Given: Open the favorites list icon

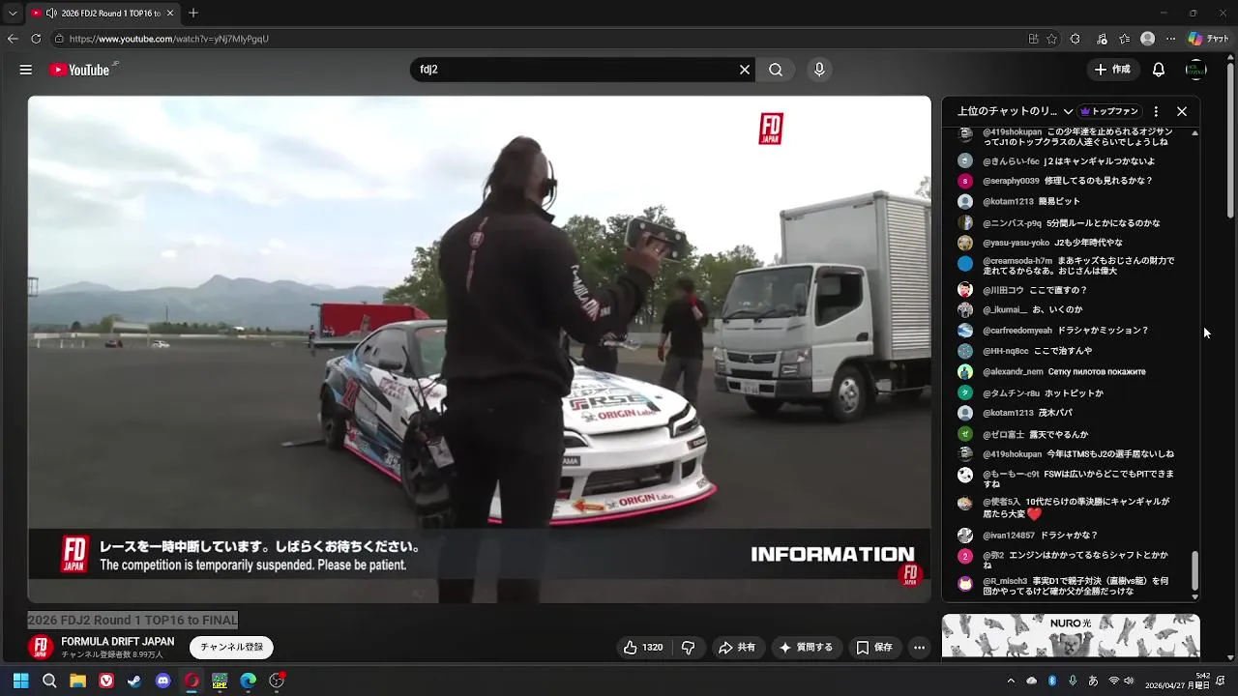Looking at the screenshot, I should click(1125, 39).
